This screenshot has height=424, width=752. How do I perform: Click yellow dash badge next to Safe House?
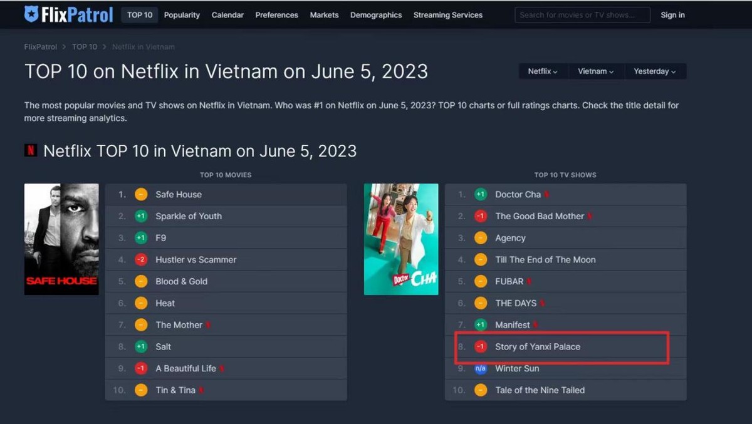141,194
